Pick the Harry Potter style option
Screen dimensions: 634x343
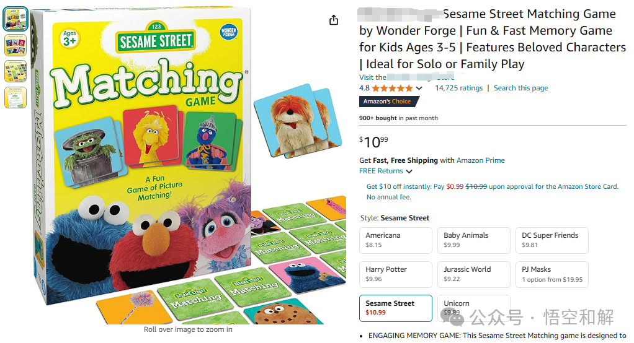click(395, 274)
